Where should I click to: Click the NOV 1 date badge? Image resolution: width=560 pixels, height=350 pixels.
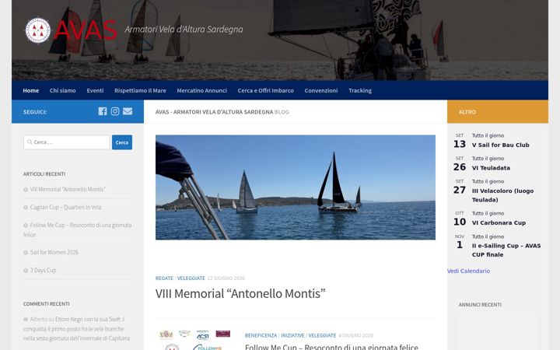[460, 241]
